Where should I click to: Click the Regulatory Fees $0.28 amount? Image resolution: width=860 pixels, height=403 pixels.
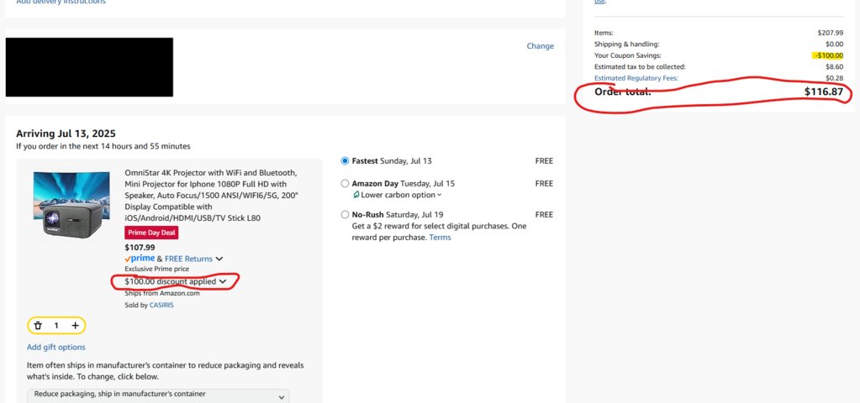tap(835, 78)
